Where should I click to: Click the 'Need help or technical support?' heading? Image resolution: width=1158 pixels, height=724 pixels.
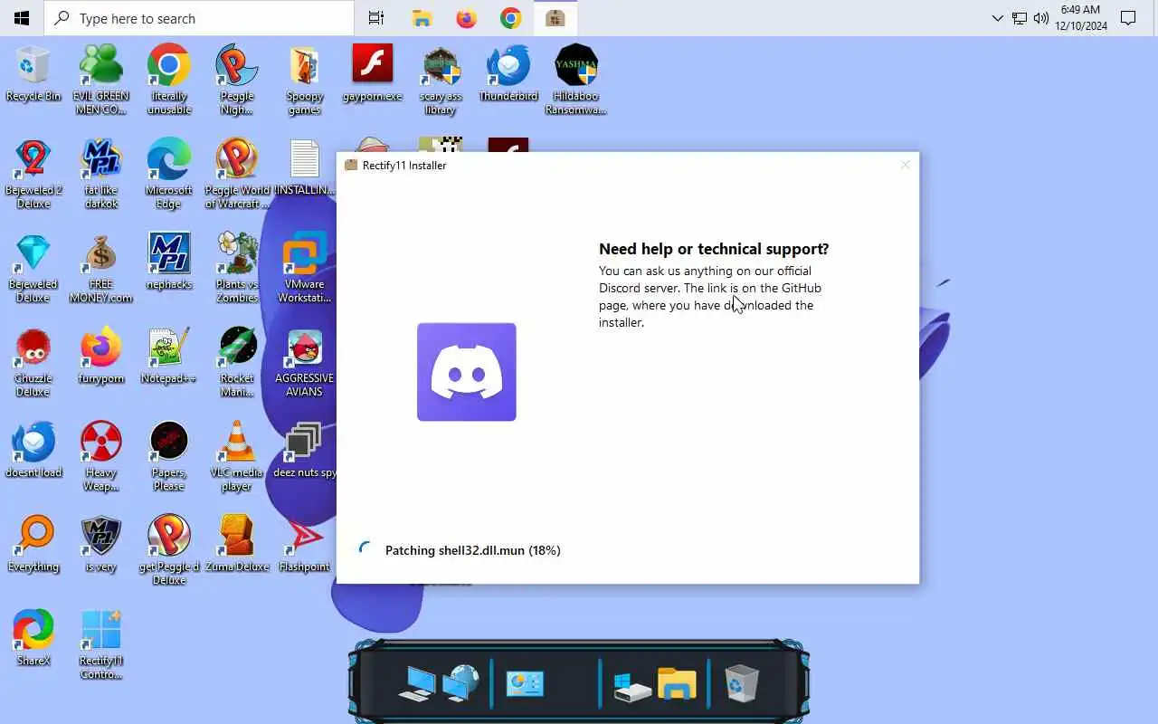[714, 249]
